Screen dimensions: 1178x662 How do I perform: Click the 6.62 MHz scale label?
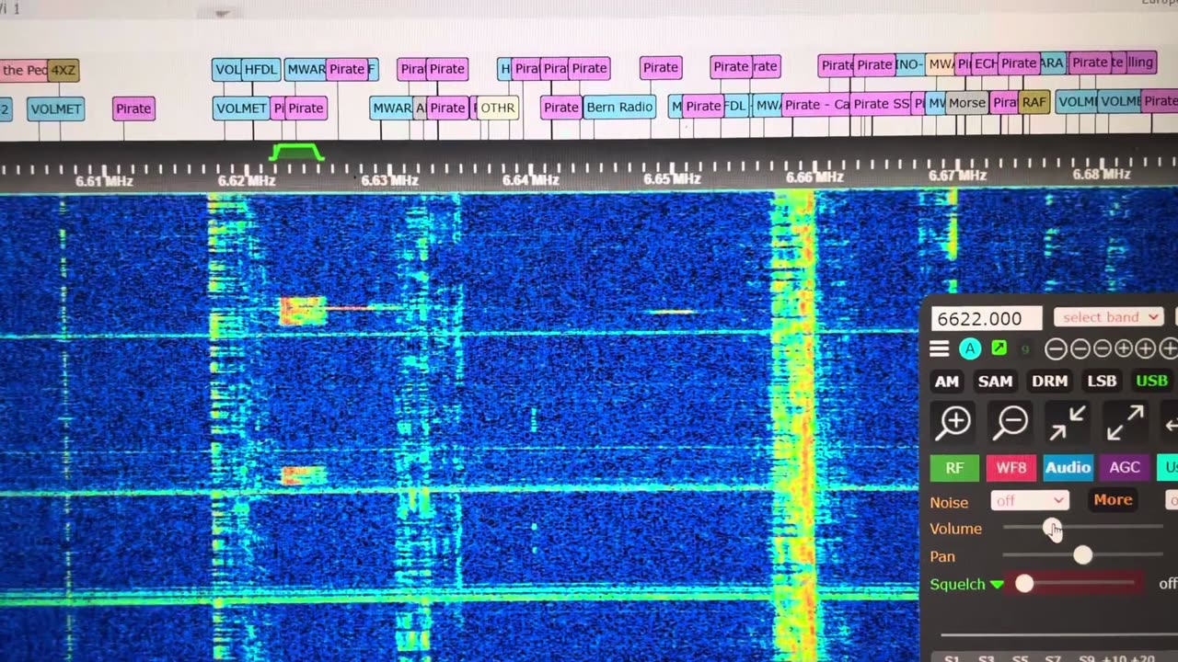[x=247, y=181]
